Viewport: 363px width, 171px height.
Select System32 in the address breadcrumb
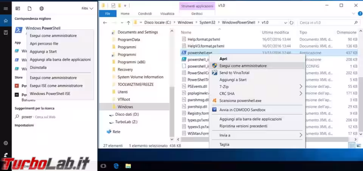point(208,23)
